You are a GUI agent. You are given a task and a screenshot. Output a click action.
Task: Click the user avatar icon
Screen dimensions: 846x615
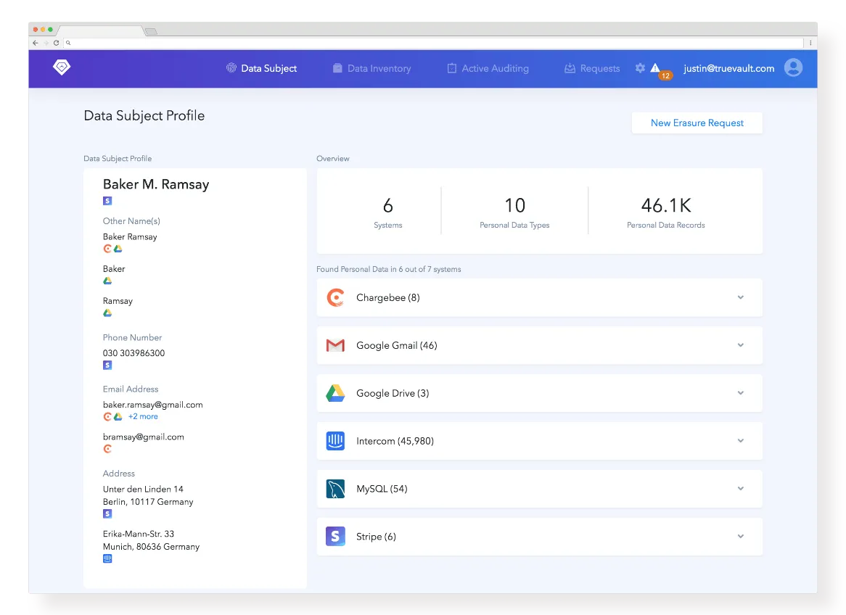point(793,67)
